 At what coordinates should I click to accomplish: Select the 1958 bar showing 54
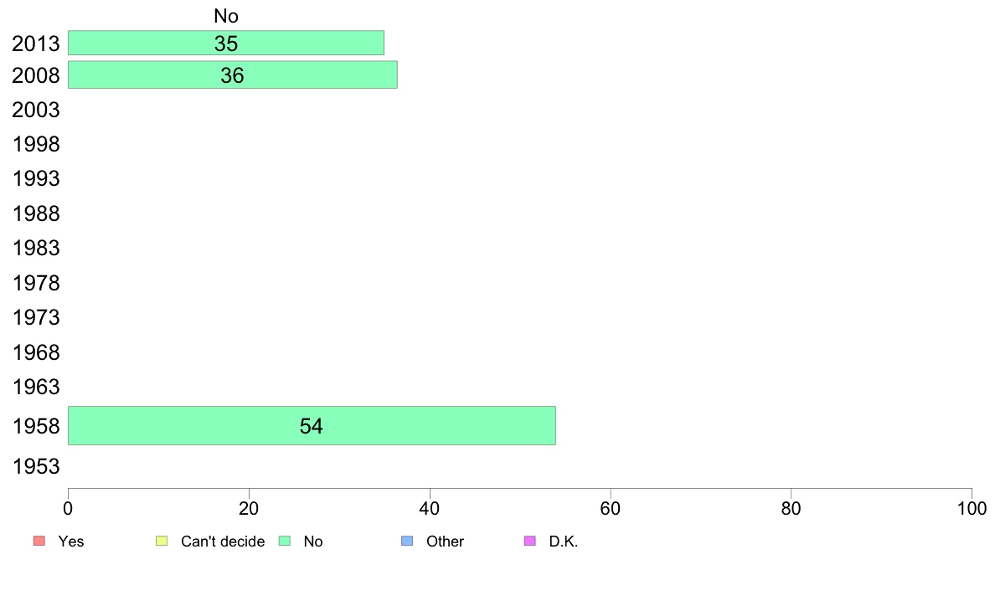[312, 426]
